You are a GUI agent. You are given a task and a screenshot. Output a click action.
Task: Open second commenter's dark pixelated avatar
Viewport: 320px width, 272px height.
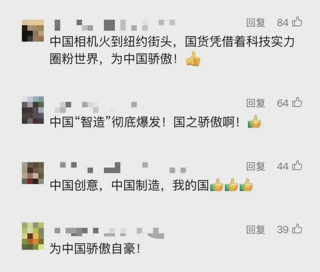[x=33, y=110]
